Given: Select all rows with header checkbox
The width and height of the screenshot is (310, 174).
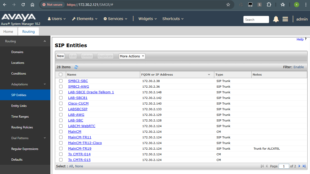Looking at the screenshot, I should pyautogui.click(x=61, y=75).
